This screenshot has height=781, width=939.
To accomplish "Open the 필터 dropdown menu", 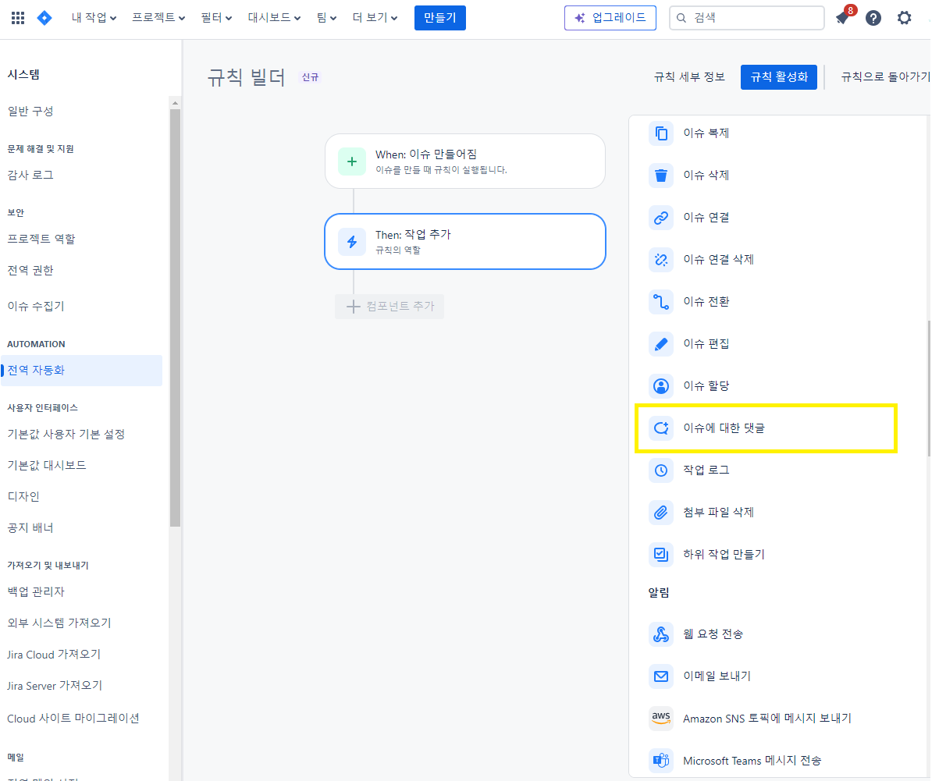I will [x=217, y=18].
